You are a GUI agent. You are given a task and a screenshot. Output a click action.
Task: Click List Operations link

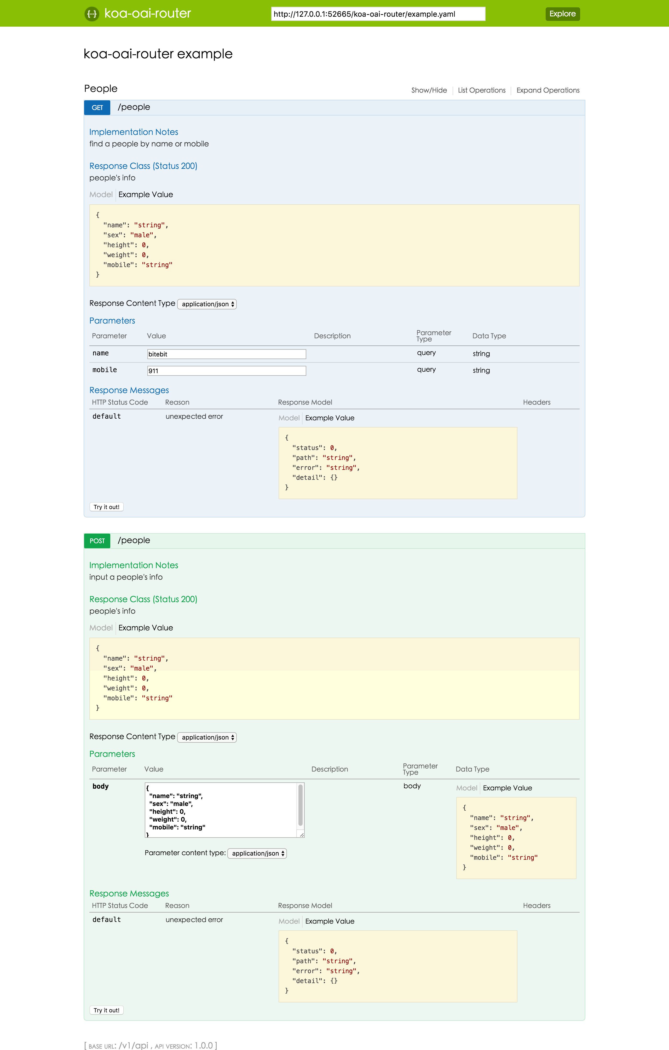tap(481, 90)
